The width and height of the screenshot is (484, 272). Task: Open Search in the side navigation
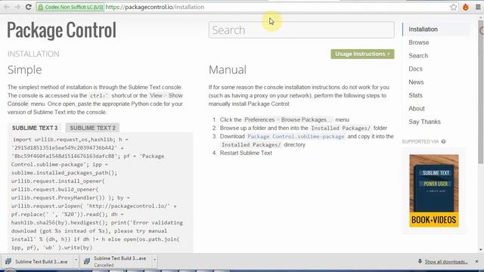pos(418,56)
